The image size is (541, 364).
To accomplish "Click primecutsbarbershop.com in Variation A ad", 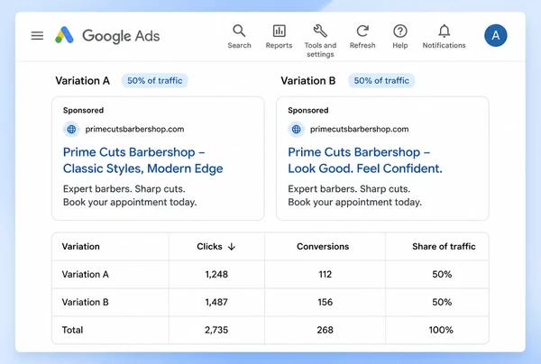I will (134, 129).
